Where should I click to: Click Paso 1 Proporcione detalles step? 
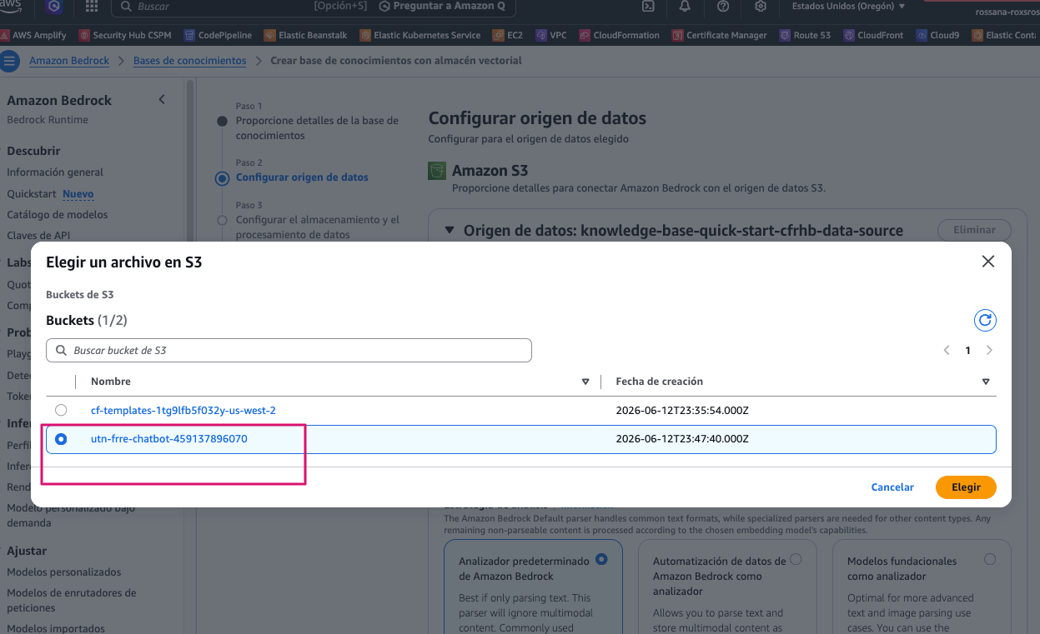[x=317, y=128]
